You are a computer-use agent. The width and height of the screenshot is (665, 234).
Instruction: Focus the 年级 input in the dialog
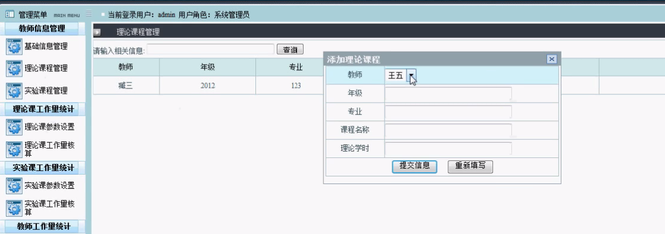coord(448,93)
